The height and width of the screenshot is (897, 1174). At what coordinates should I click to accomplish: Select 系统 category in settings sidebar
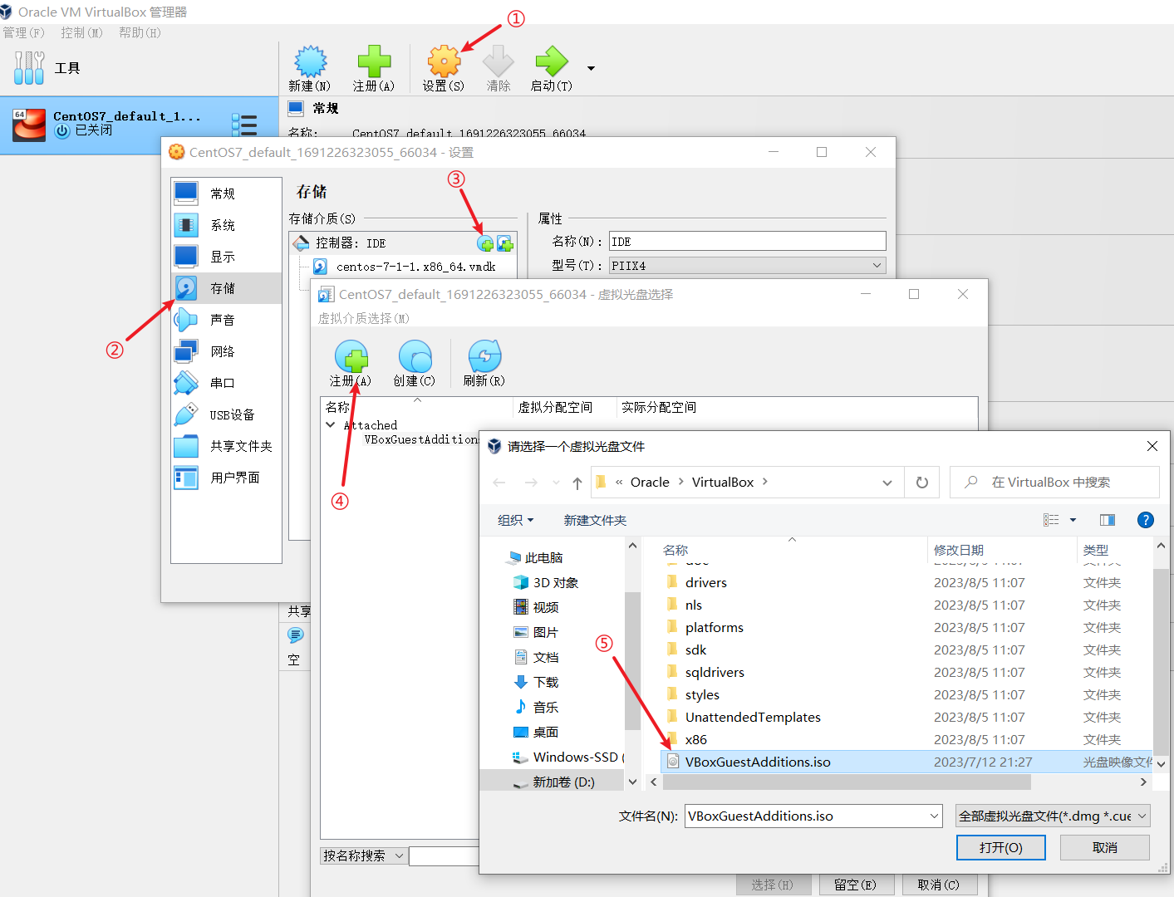click(226, 225)
